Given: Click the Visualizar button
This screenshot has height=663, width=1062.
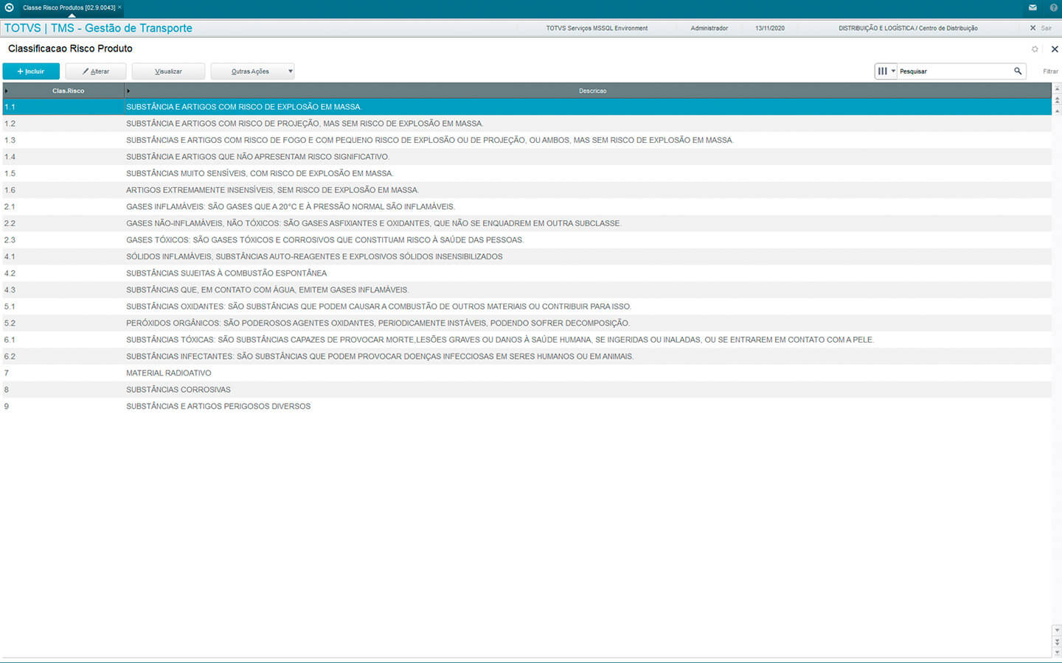Looking at the screenshot, I should tap(168, 71).
